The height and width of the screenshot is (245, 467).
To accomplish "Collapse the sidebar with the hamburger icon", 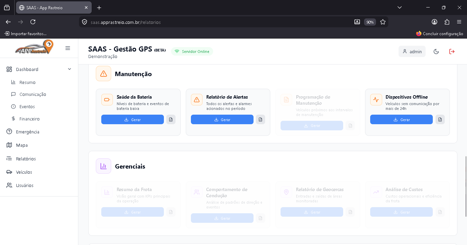I will pyautogui.click(x=68, y=48).
